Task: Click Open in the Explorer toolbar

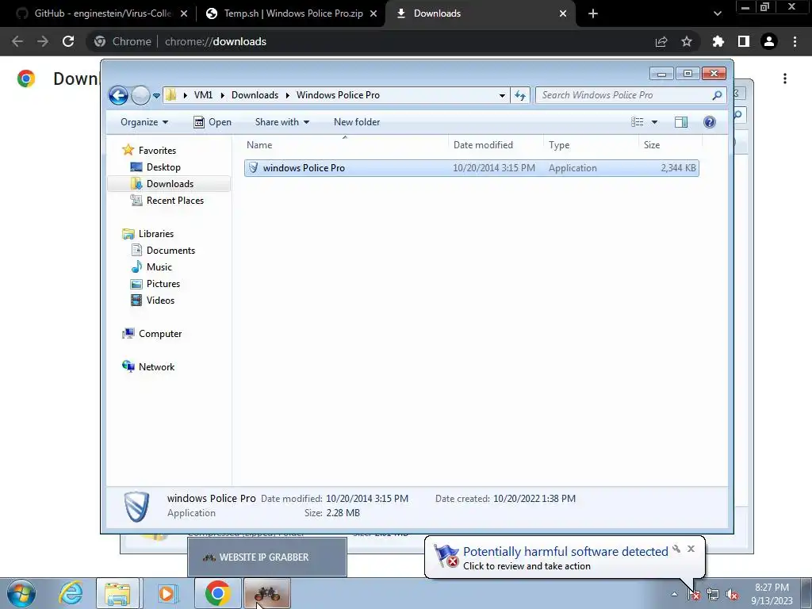Action: [x=213, y=122]
